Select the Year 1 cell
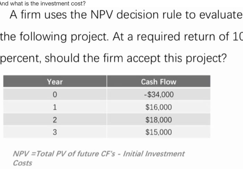This screenshot has height=169, width=243. click(55, 107)
